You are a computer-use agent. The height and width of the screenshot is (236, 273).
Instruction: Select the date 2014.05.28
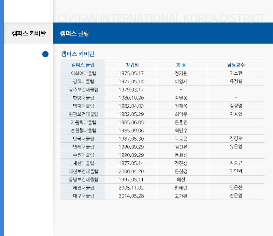tap(131, 196)
